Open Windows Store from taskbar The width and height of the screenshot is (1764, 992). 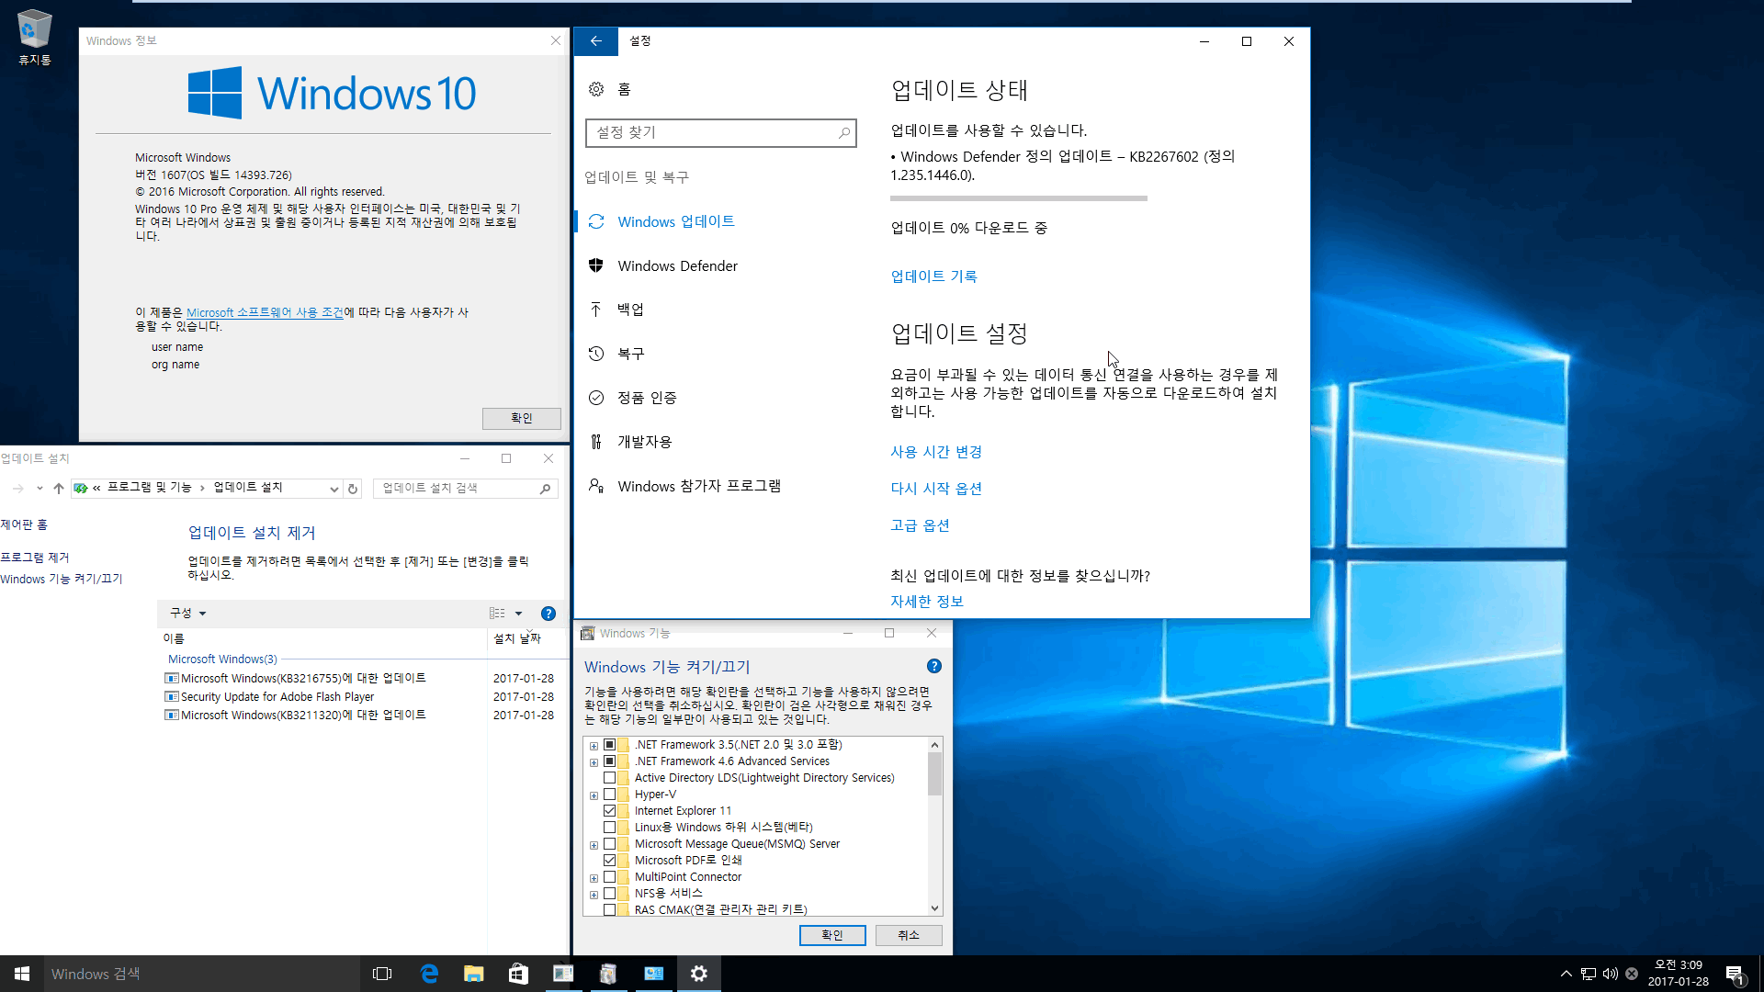pyautogui.click(x=518, y=974)
